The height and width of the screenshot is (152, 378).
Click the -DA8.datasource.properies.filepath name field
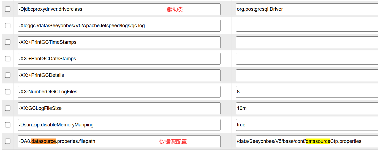click(x=119, y=141)
